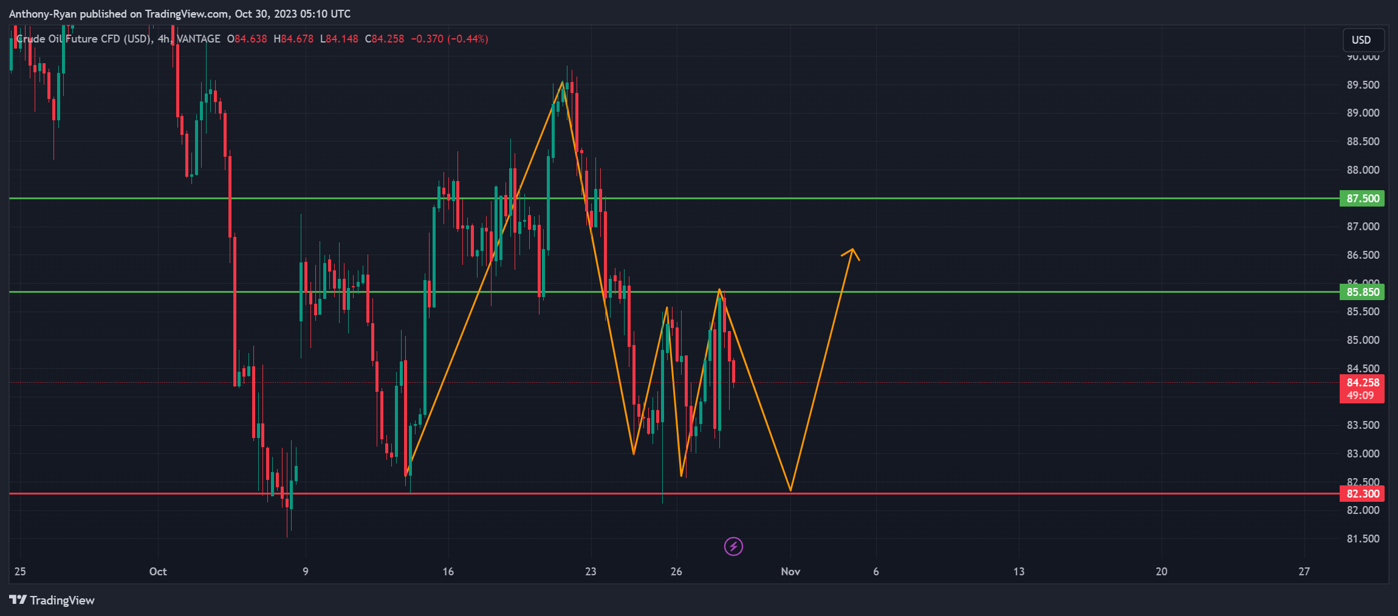Click the 83.000 price scale label

click(1363, 453)
